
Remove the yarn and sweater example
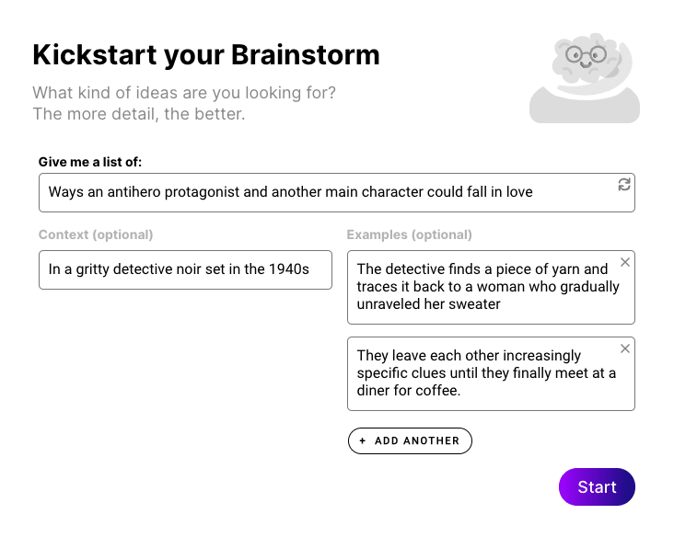pyautogui.click(x=625, y=263)
